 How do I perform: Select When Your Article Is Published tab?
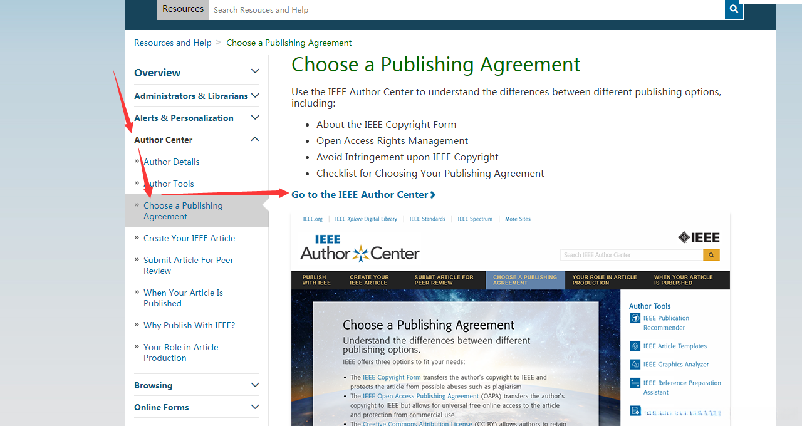(684, 280)
